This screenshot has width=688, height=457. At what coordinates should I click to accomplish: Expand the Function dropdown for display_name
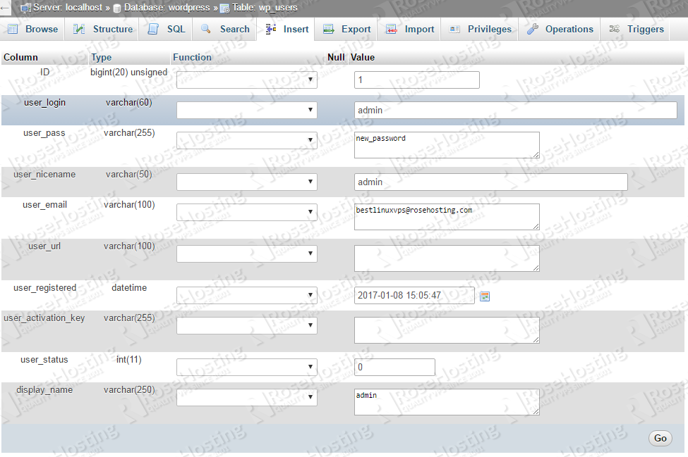coord(246,397)
